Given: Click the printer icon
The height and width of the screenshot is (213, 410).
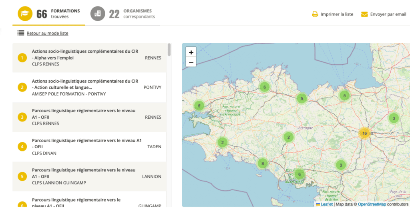Looking at the screenshot, I should pos(315,14).
